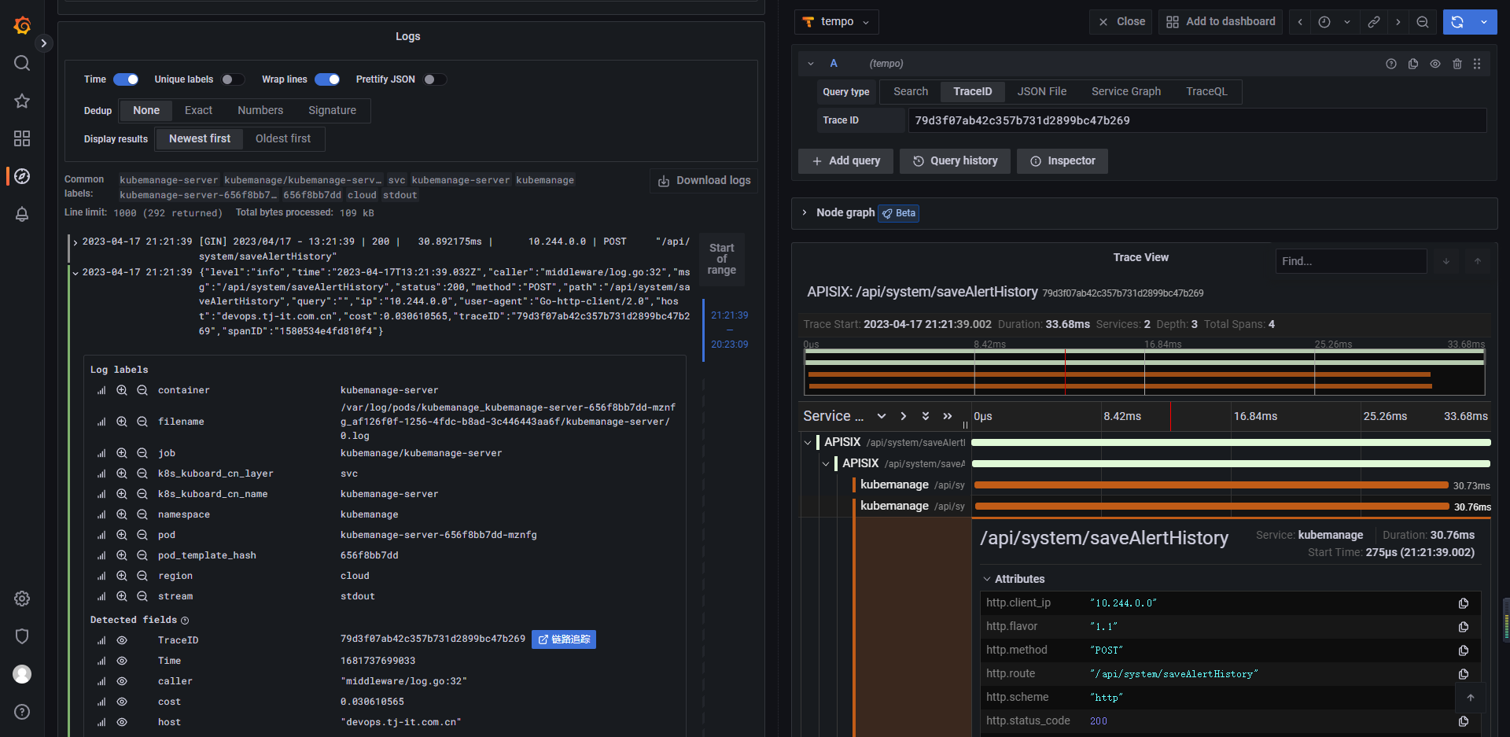Screen dimensions: 1510x737
Task: Click Add to dashboard button
Action: (1221, 22)
